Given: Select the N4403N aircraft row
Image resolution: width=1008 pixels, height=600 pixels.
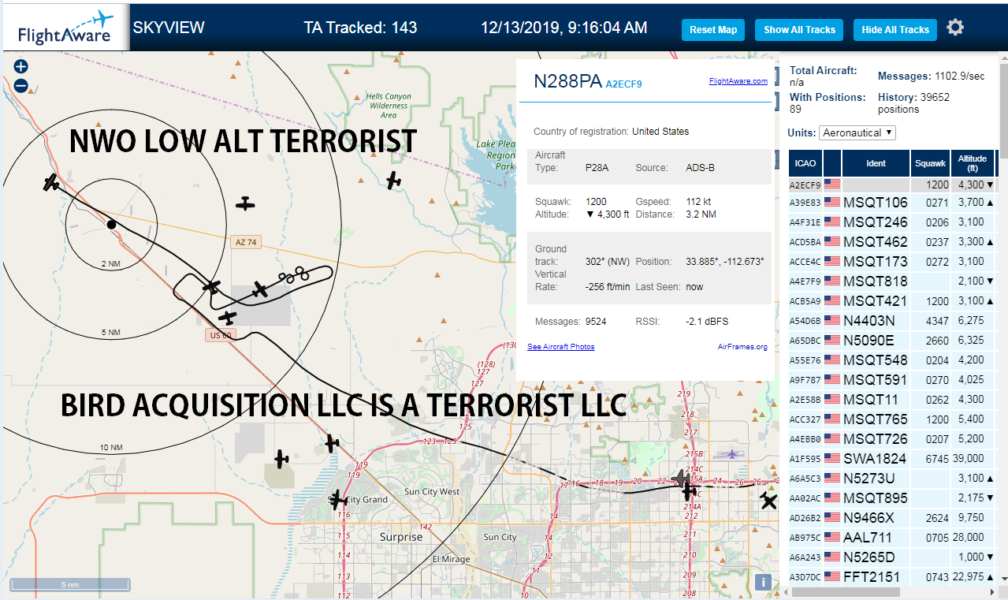Looking at the screenshot, I should coord(892,321).
